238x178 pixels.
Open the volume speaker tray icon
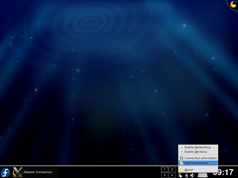[192, 175]
